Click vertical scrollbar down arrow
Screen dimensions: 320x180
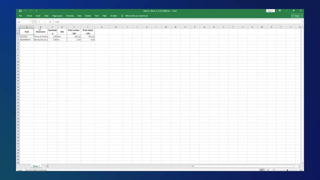[x=302, y=163]
